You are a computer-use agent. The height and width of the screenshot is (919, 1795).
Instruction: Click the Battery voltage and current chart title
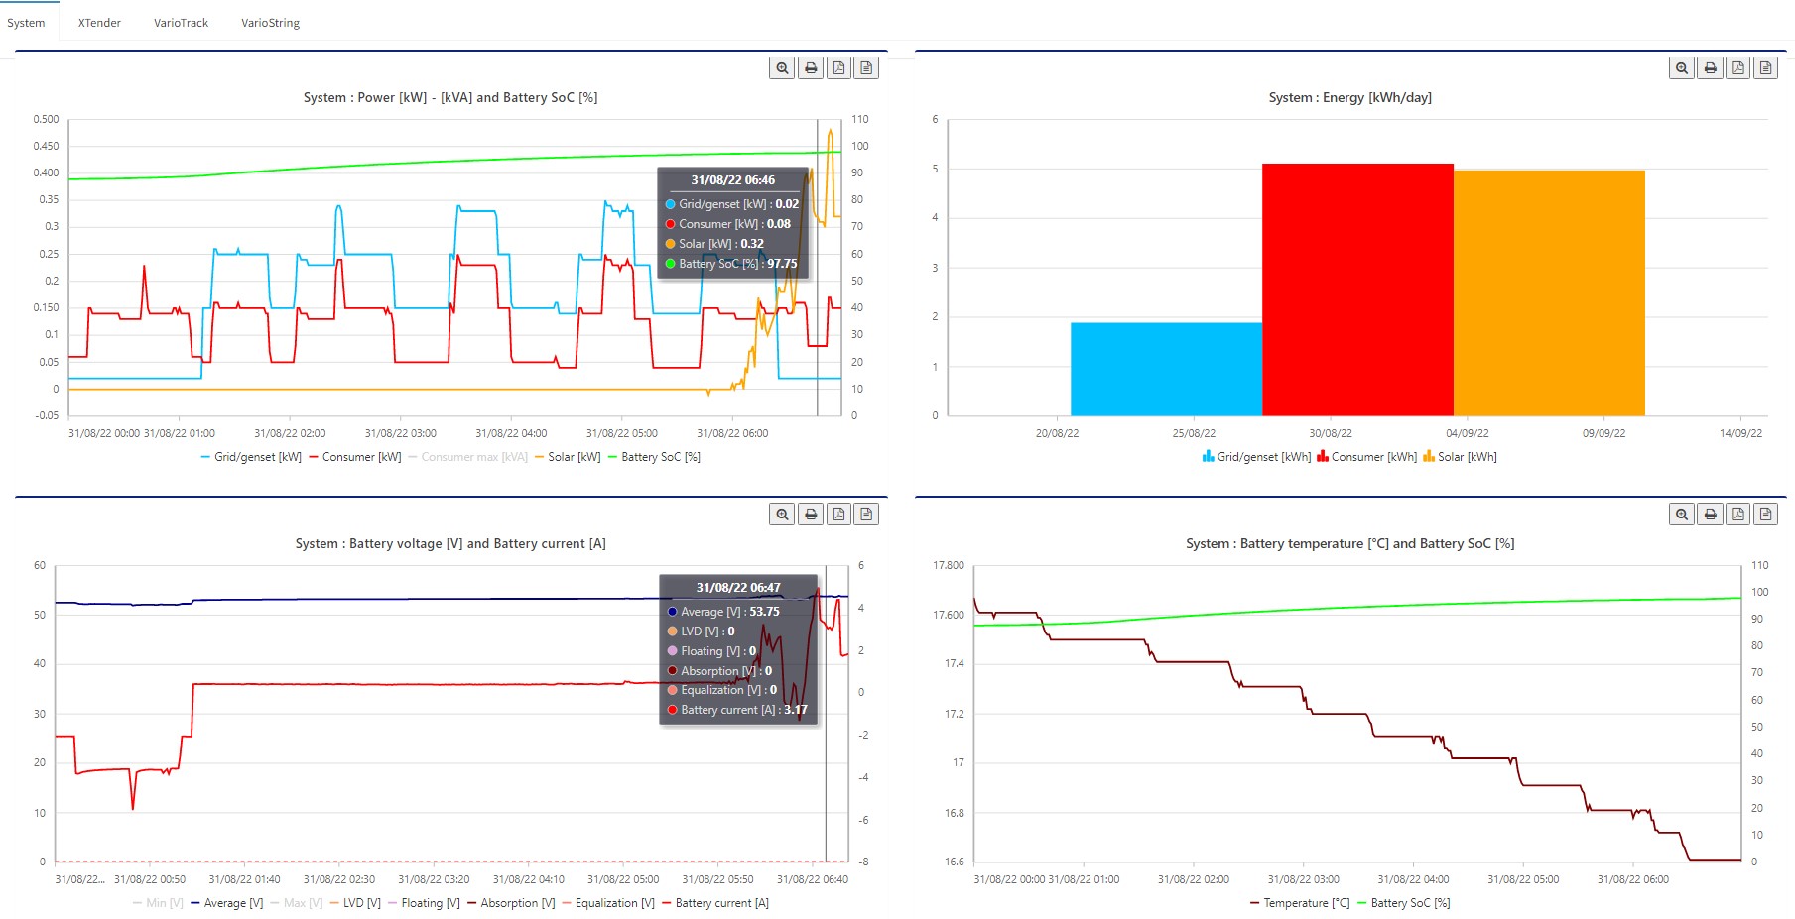450,543
